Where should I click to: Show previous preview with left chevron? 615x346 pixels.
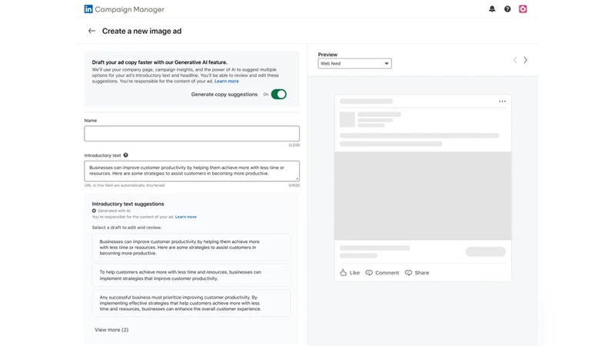515,60
